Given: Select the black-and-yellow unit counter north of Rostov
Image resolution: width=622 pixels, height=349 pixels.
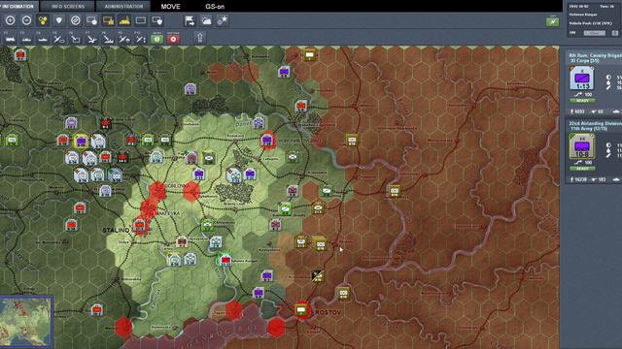Looking at the screenshot, I should tap(317, 275).
